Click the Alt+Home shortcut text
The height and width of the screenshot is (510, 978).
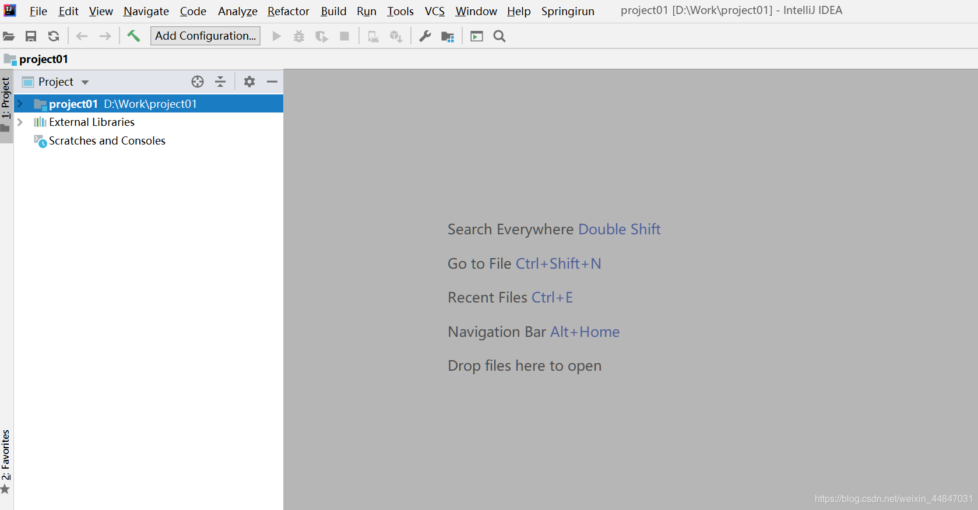[x=585, y=332]
